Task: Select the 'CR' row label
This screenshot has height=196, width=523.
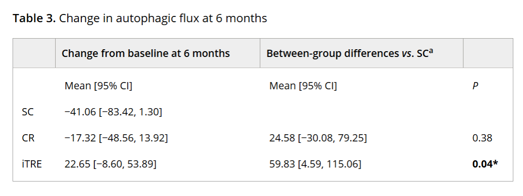Action: pos(28,138)
